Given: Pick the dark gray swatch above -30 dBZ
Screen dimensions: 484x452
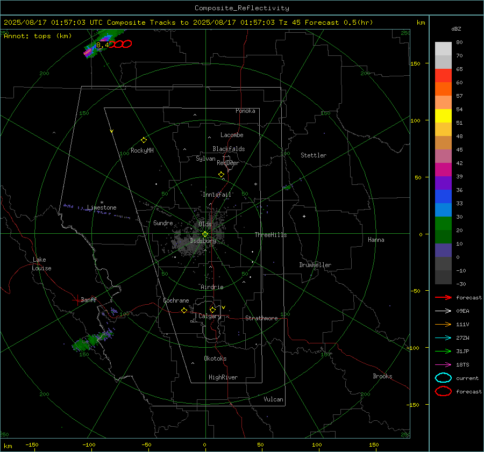Looking at the screenshot, I should pyautogui.click(x=443, y=277).
